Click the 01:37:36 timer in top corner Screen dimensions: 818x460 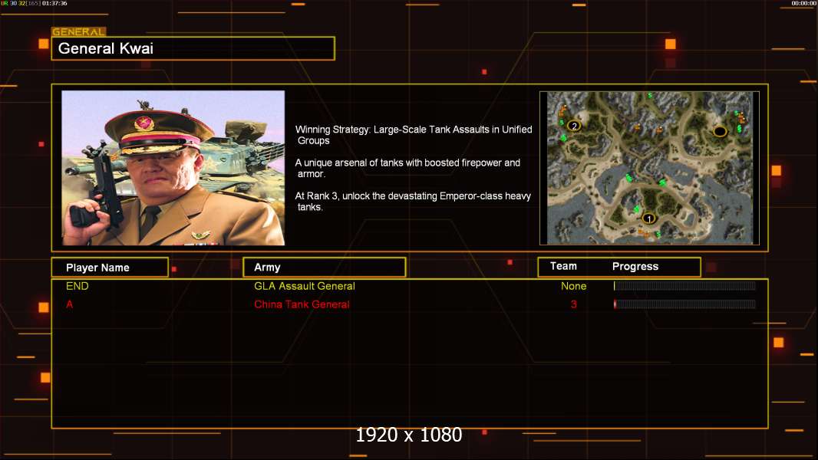(54, 3)
